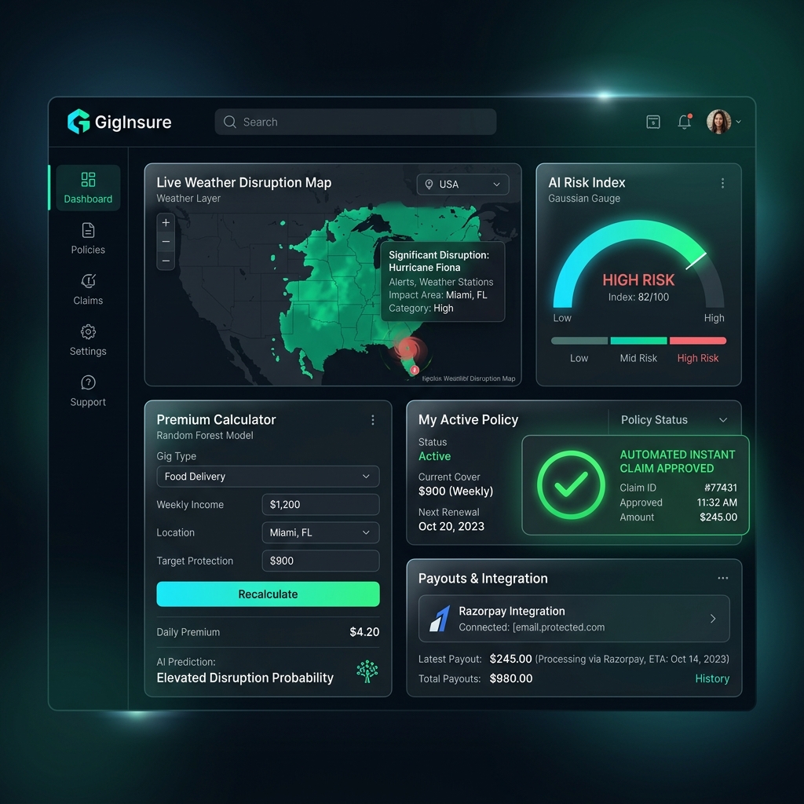This screenshot has width=804, height=804.
Task: Click the 'Index: 82/100' value
Action: pyautogui.click(x=638, y=297)
